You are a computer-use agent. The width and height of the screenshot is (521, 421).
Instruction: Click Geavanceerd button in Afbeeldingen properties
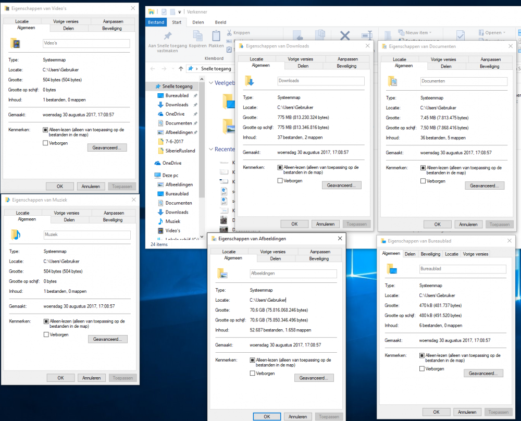(313, 378)
